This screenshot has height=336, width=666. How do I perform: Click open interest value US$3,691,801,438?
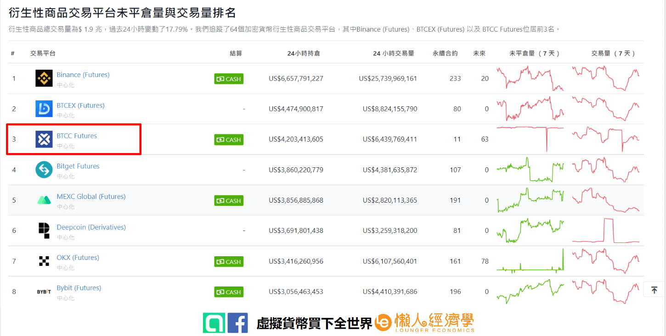pyautogui.click(x=296, y=231)
